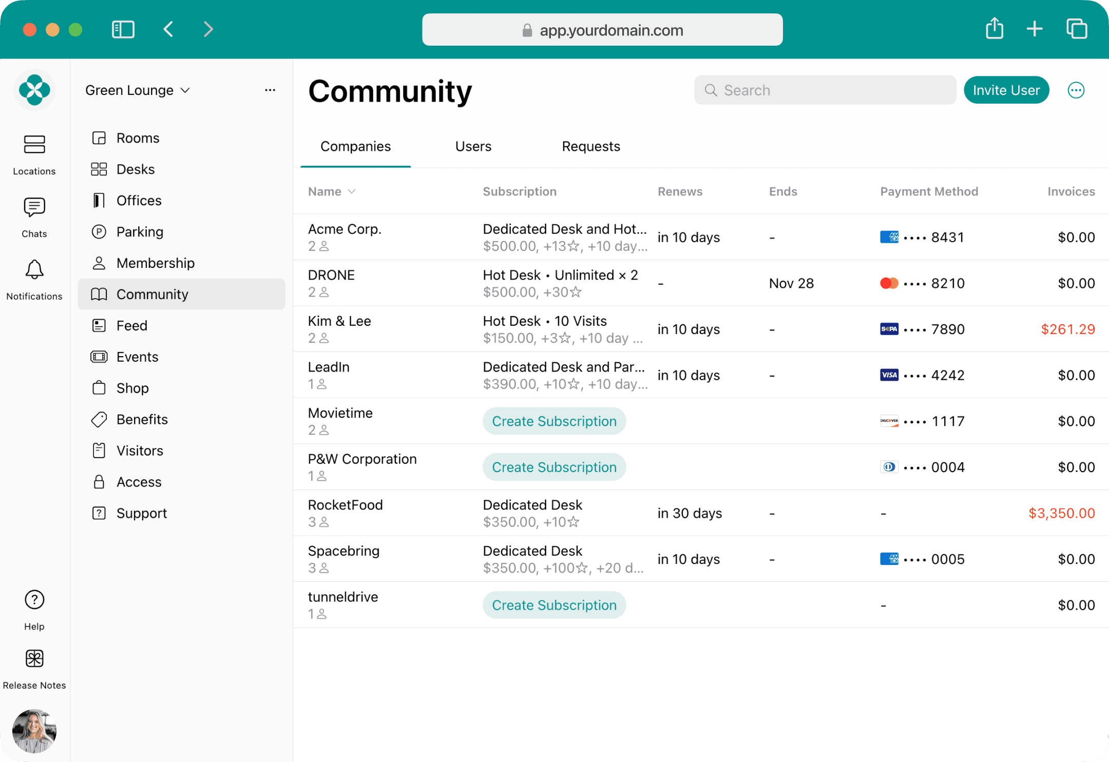Click the Nov 28 end date
Image resolution: width=1109 pixels, height=762 pixels.
click(x=791, y=283)
